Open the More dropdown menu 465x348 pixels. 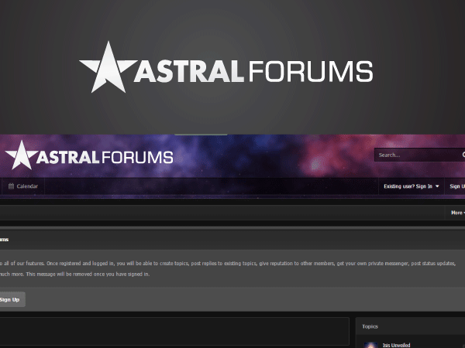pyautogui.click(x=457, y=213)
